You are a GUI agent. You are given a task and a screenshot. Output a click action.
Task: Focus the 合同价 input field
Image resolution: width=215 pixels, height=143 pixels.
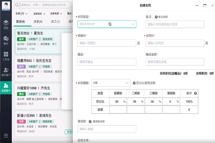[175, 43]
